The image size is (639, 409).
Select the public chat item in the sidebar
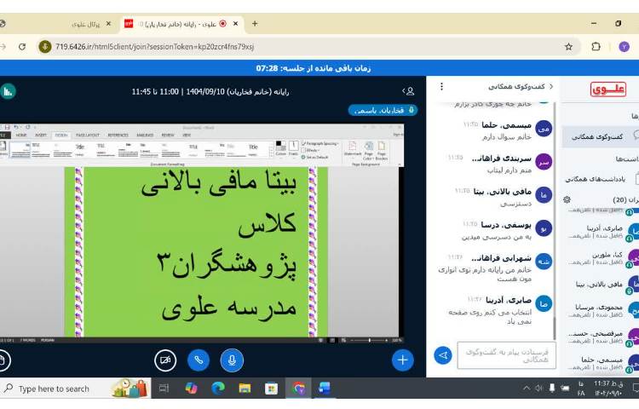point(601,137)
